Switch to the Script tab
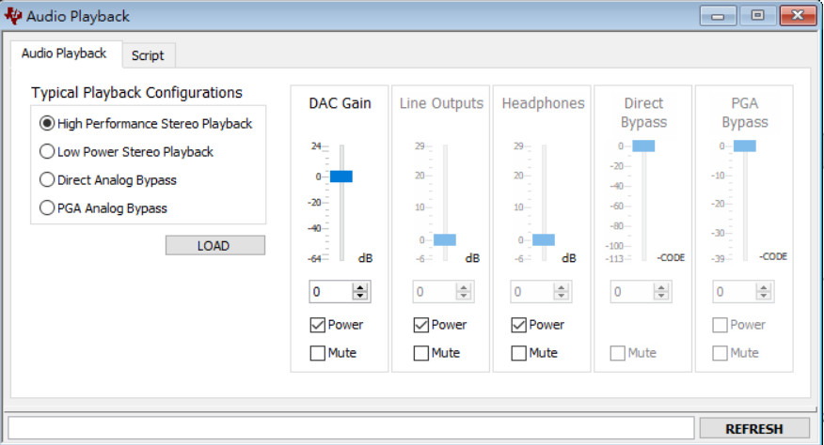 pos(148,55)
